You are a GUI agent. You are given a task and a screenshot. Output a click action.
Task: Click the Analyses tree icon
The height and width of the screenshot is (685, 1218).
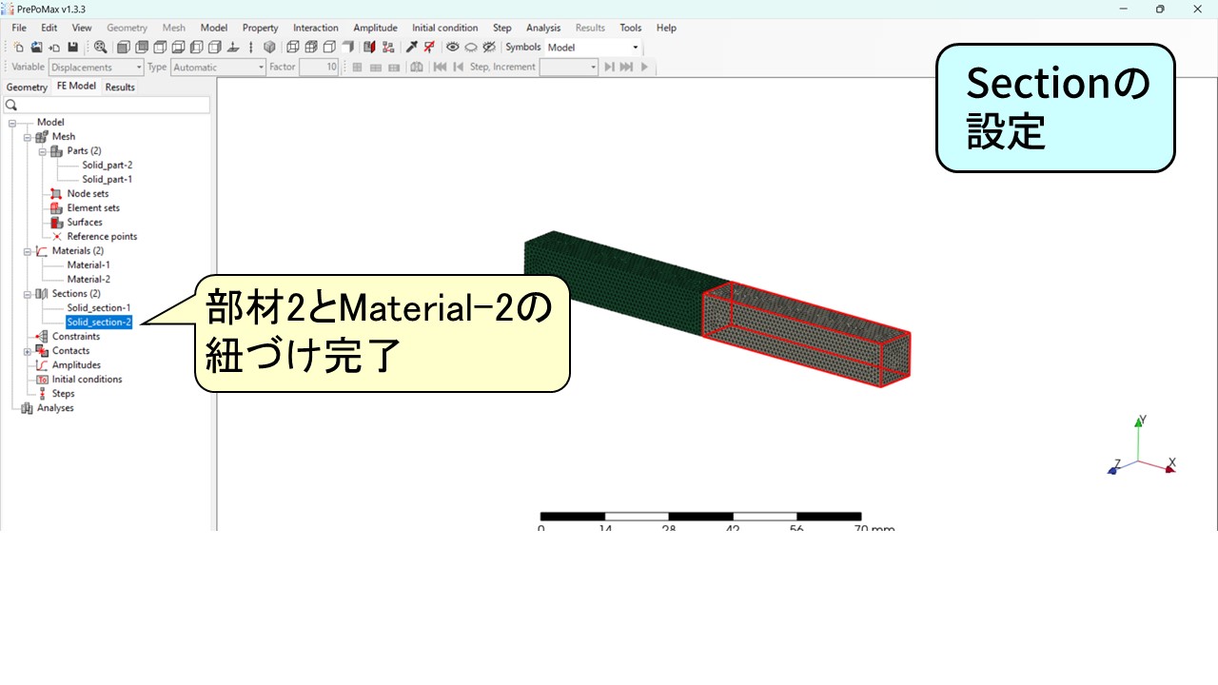(26, 408)
